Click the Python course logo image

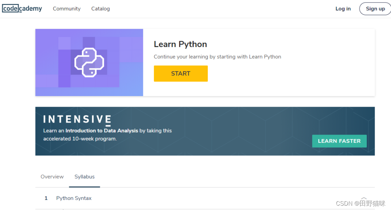(89, 63)
